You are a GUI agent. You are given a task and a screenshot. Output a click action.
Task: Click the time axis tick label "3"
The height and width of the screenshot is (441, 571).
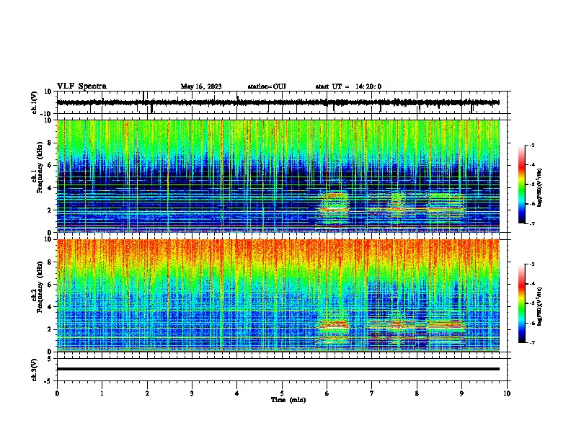click(x=192, y=393)
